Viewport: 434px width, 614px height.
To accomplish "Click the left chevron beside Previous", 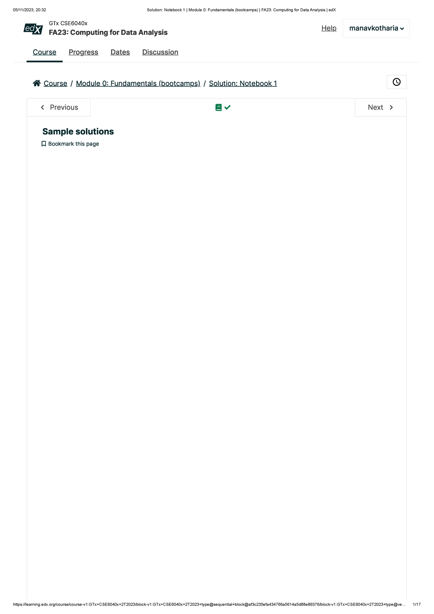I will tap(43, 107).
